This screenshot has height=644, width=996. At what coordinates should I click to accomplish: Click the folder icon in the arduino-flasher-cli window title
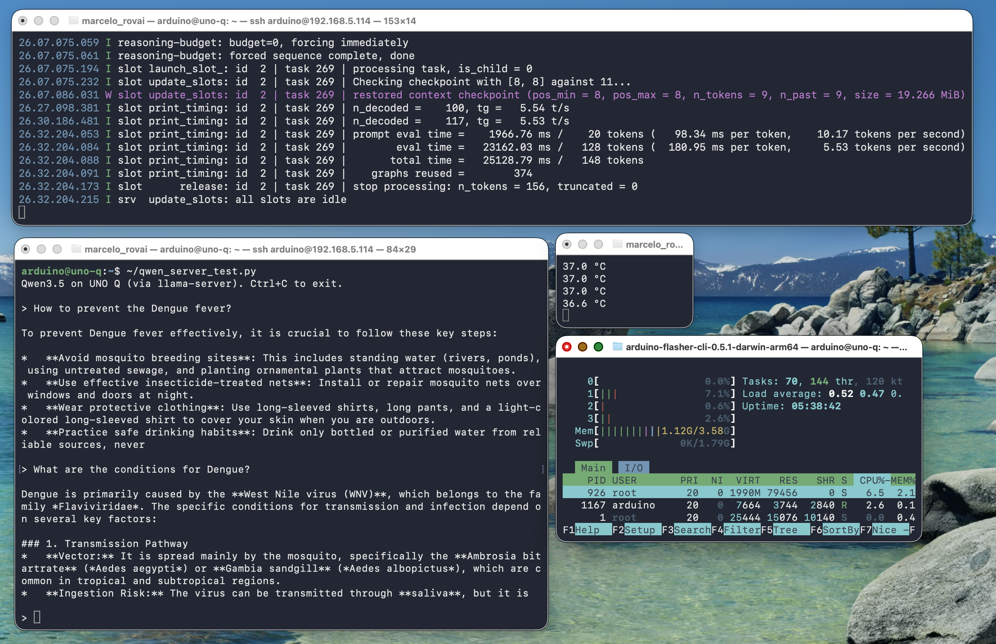point(617,346)
